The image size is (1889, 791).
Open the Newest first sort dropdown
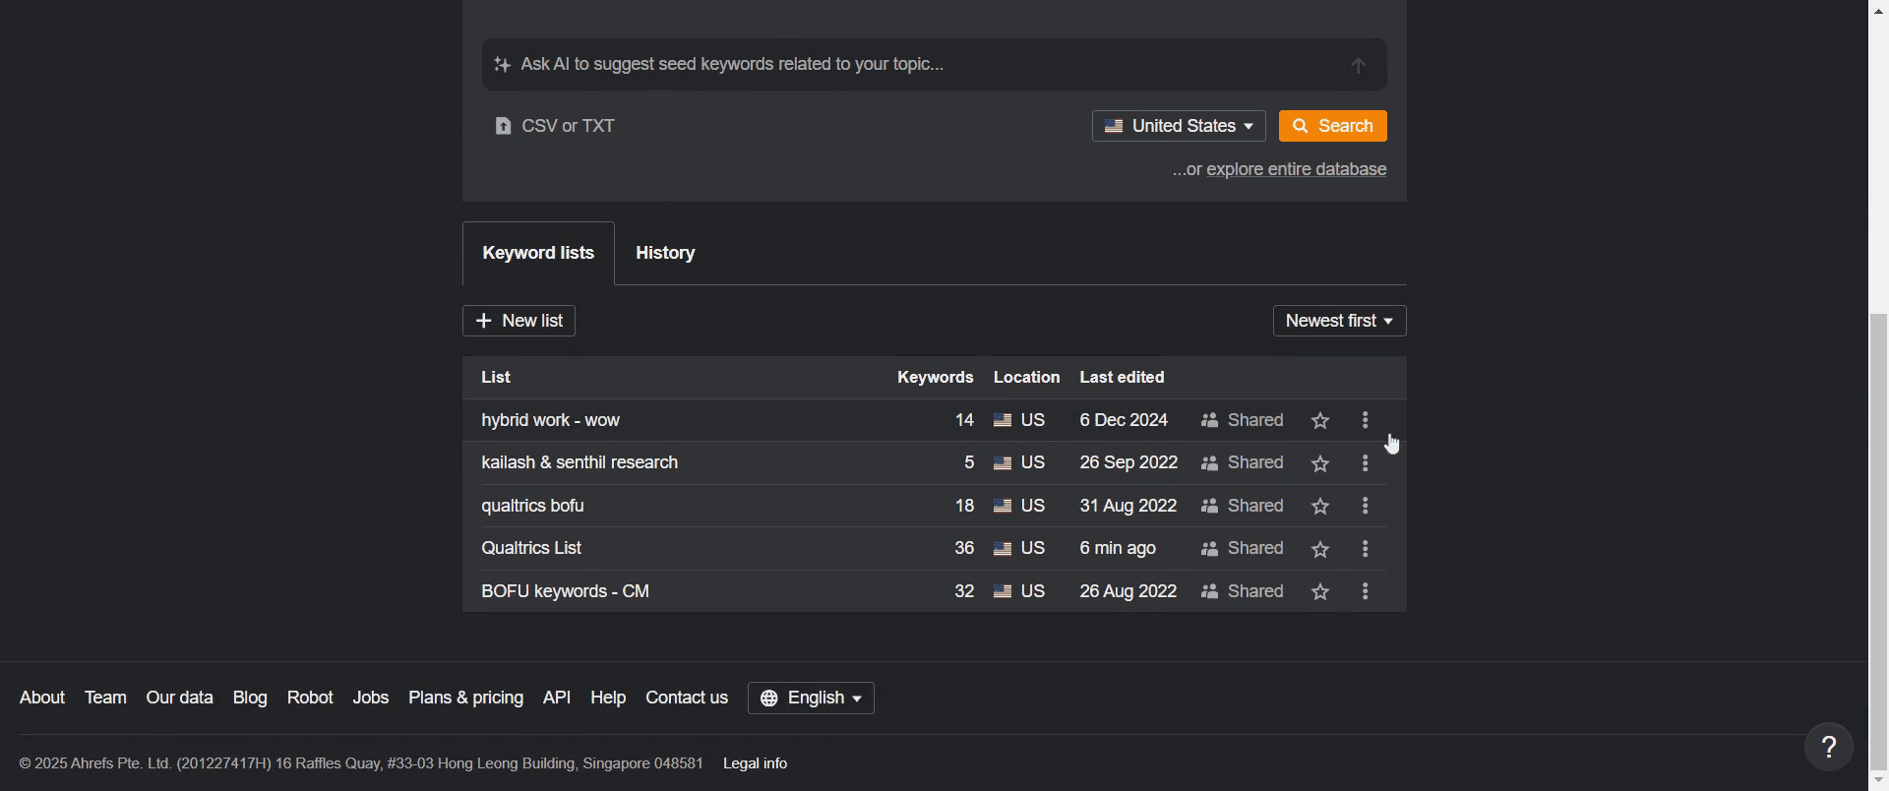tap(1339, 322)
